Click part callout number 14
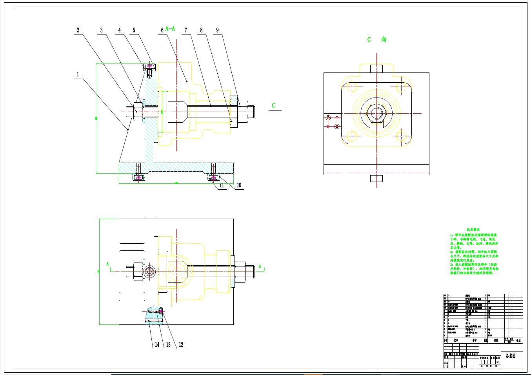Screen dimensions: 531x375 tap(157, 345)
